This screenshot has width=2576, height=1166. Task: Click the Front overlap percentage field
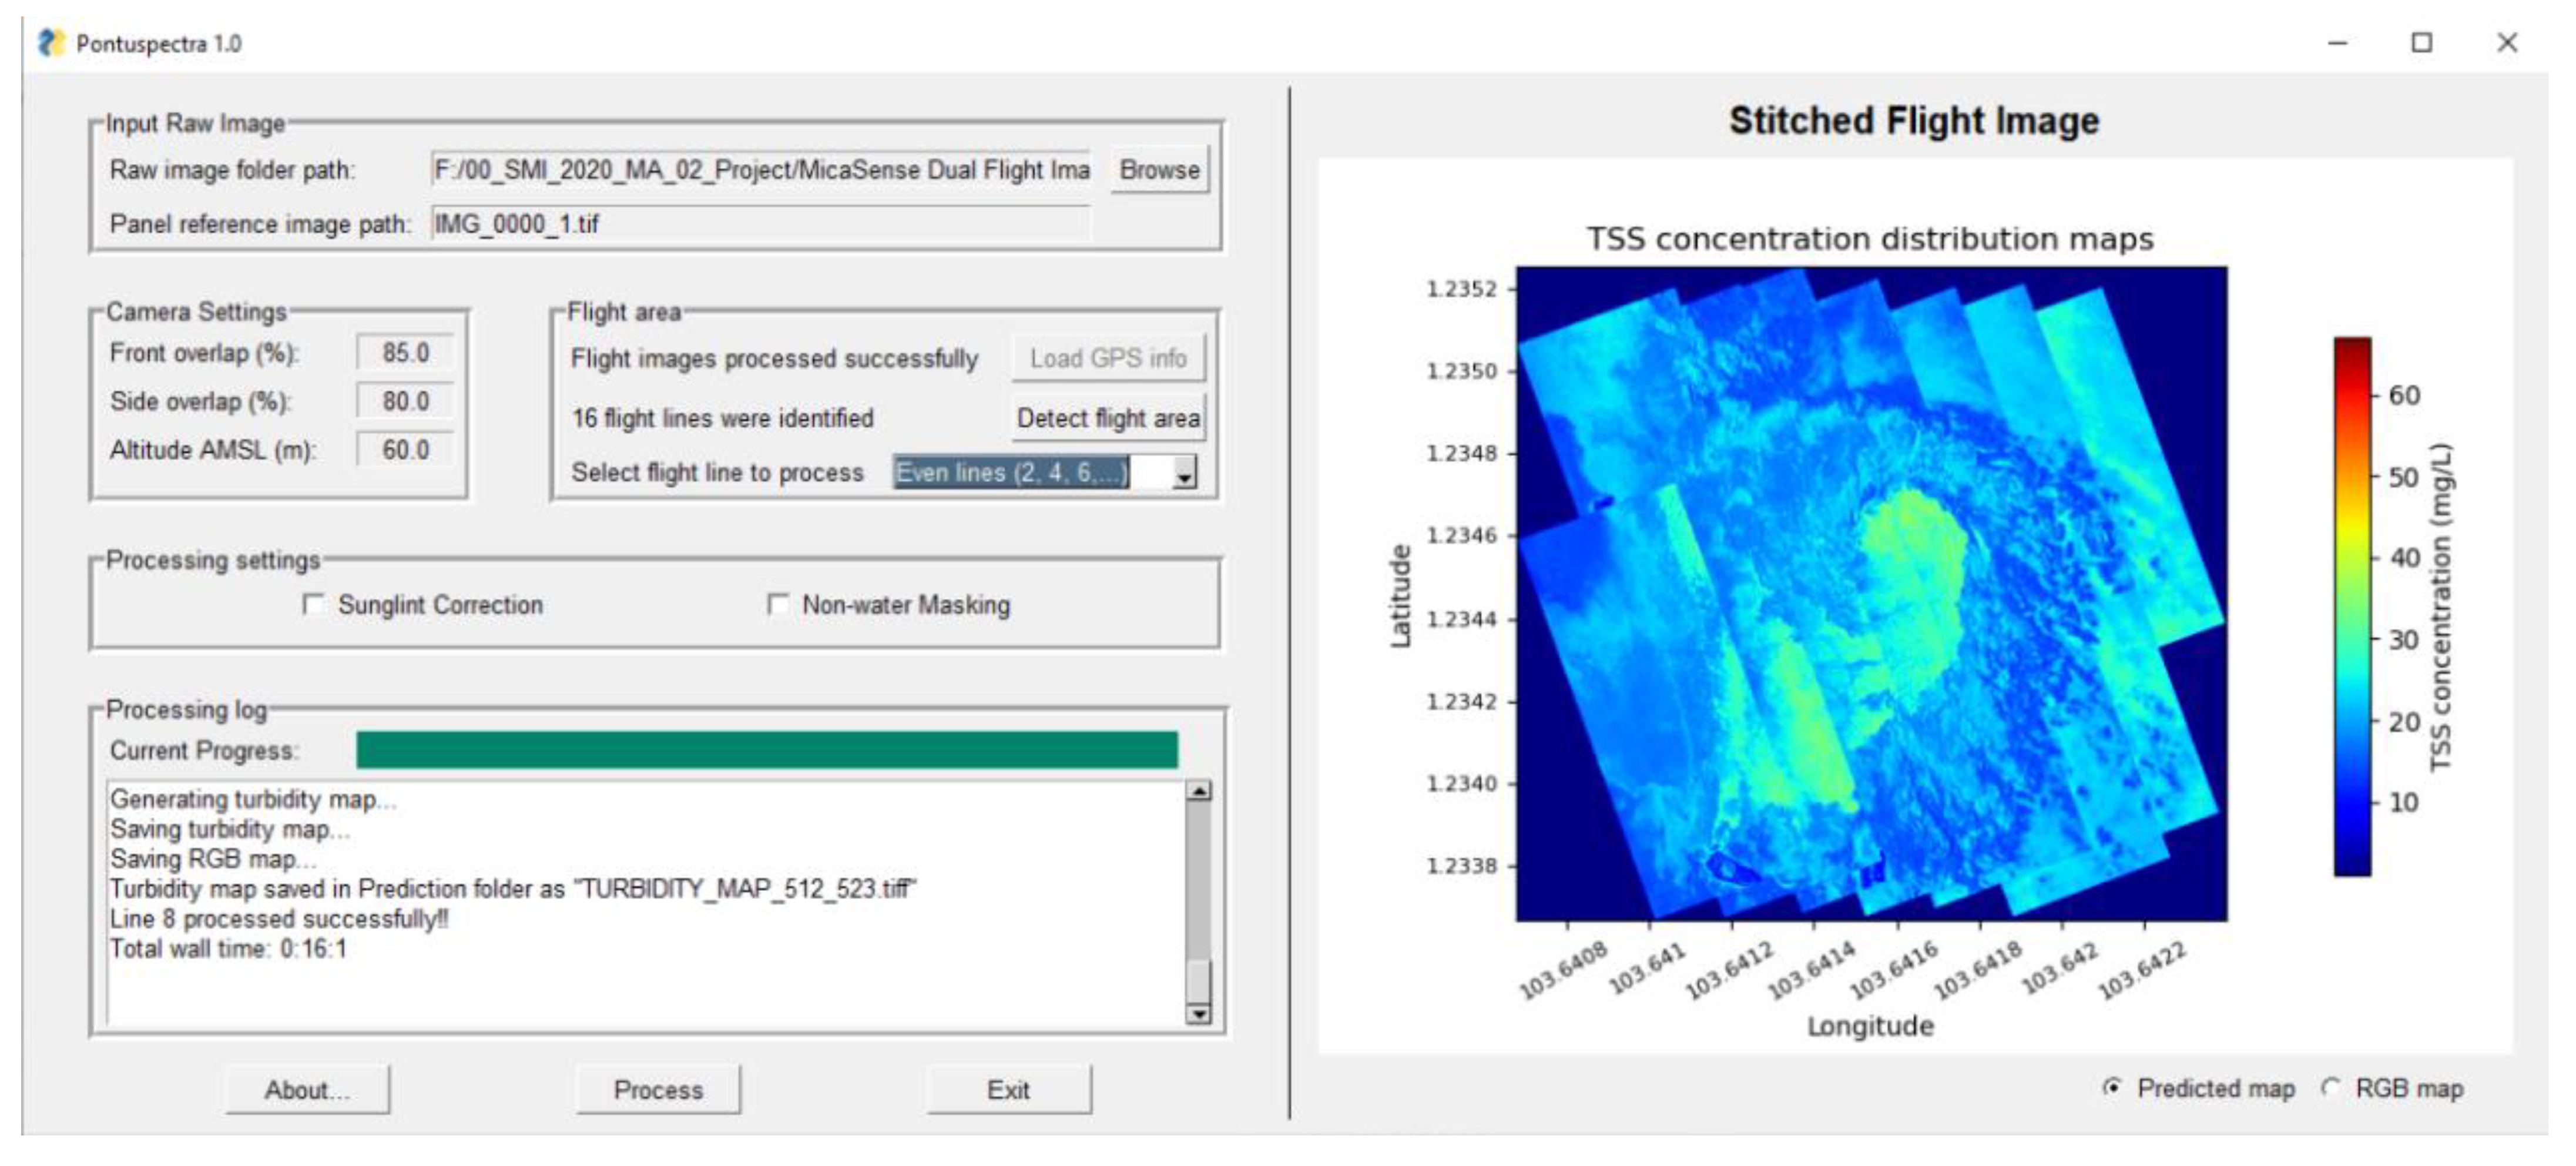click(x=405, y=353)
